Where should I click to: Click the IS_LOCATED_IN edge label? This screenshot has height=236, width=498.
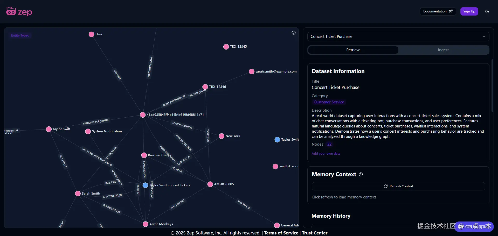[x=183, y=160]
